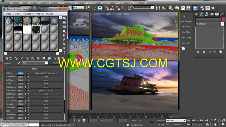This screenshot has height=127, width=226.
Task: Click the RGlossiness gloss (Output) map button
Action: [x=46, y=90]
